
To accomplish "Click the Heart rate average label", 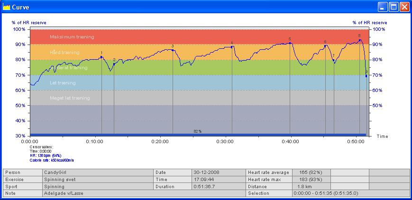I will pos(269,173).
